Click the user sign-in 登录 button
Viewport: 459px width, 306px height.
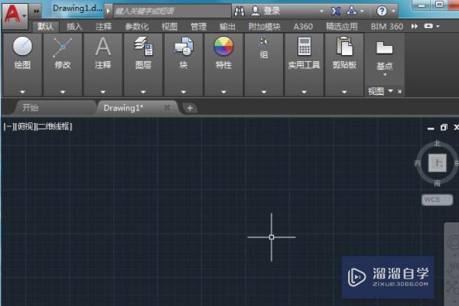coord(265,11)
